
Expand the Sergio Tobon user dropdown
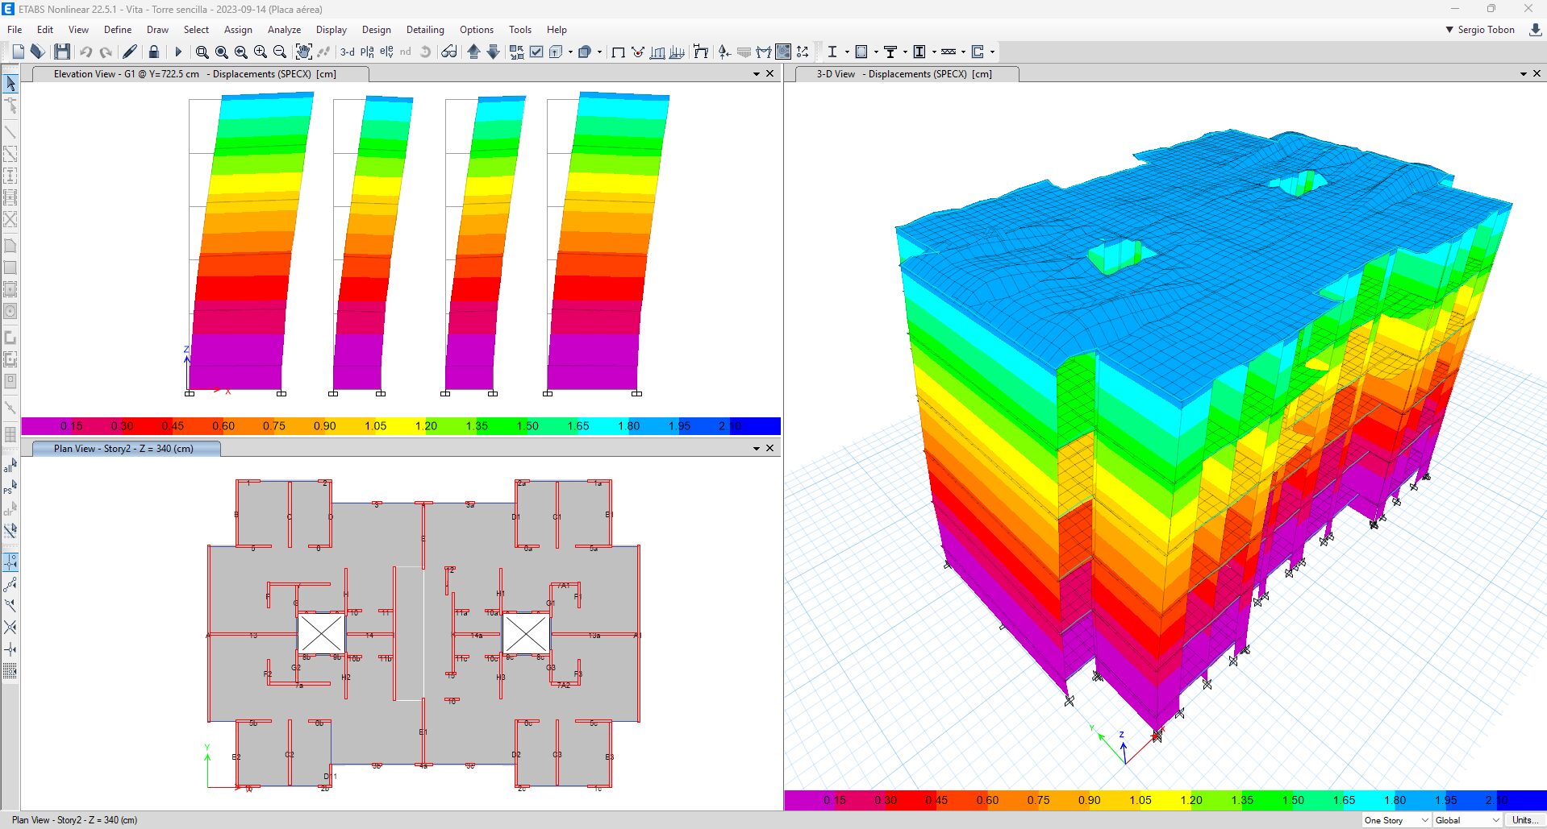pos(1479,30)
